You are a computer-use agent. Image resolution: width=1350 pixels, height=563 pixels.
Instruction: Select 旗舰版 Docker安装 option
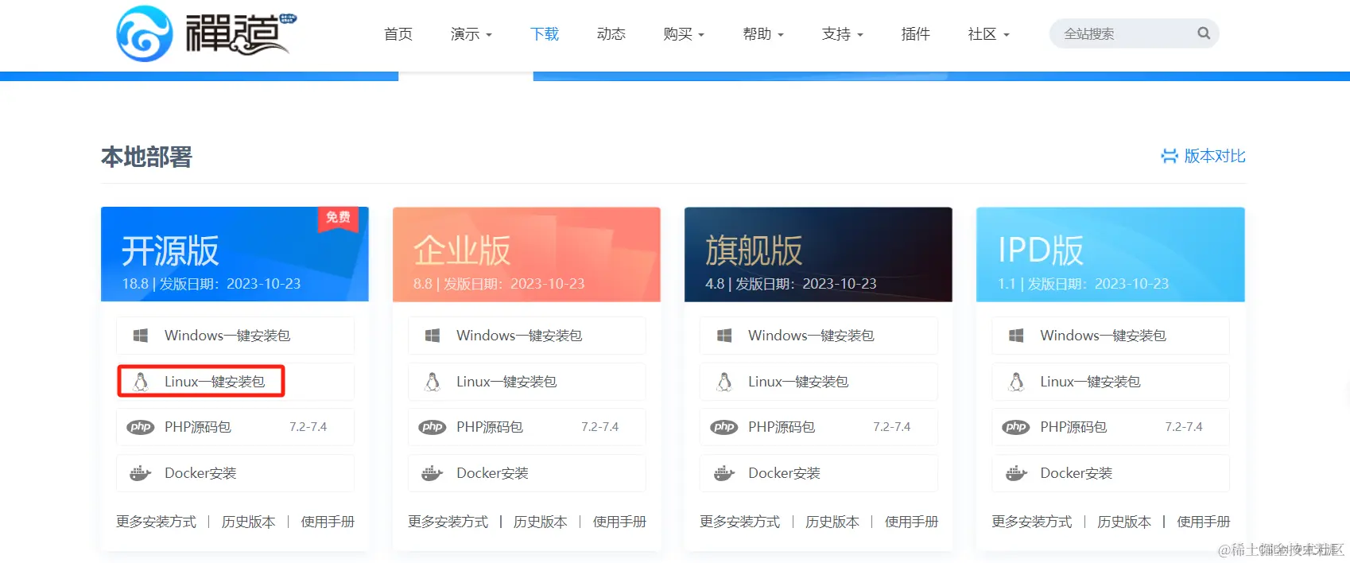tap(819, 473)
